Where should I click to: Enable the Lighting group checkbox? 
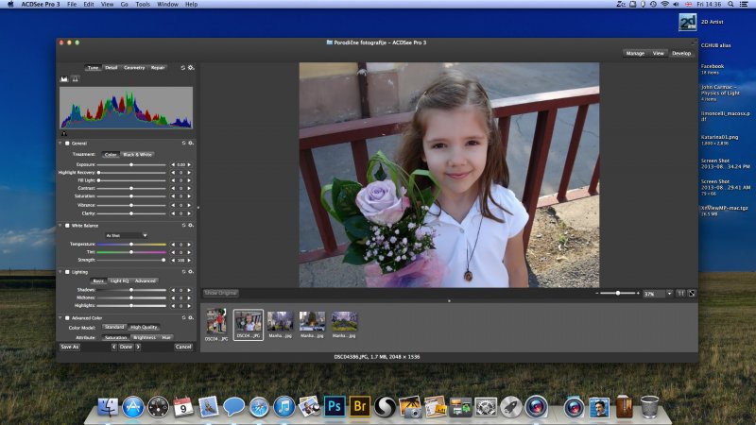67,272
